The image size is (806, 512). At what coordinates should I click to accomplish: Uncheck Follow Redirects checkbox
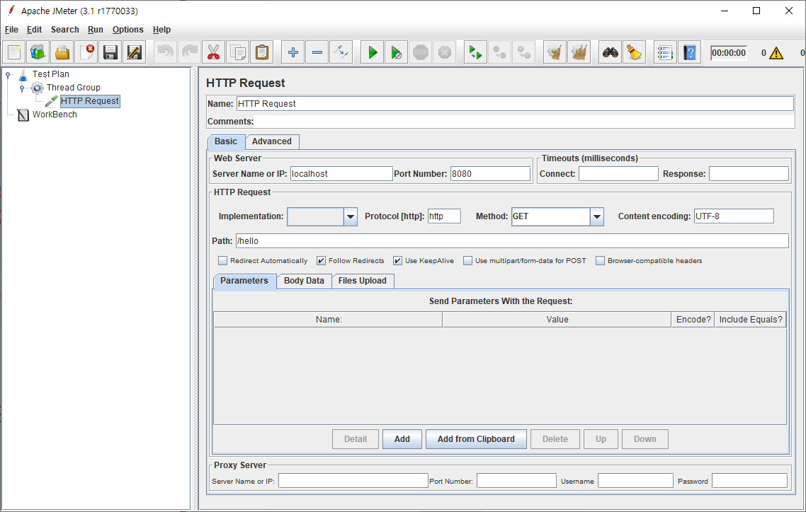(322, 261)
